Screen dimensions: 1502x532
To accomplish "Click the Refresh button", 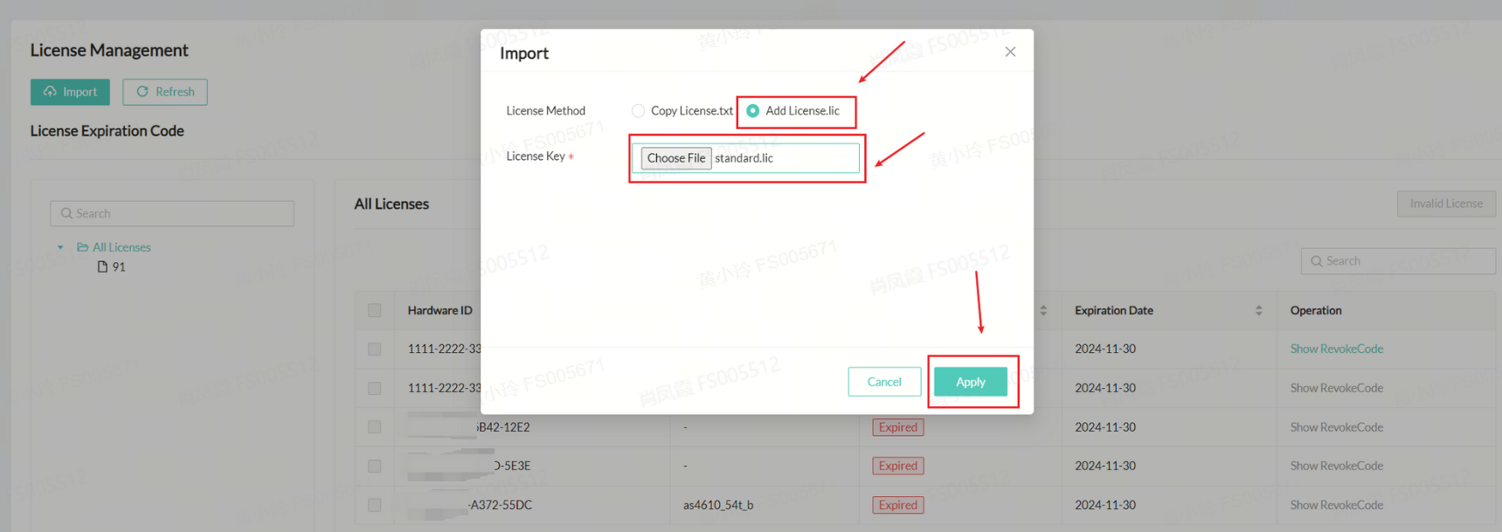I will pyautogui.click(x=165, y=92).
